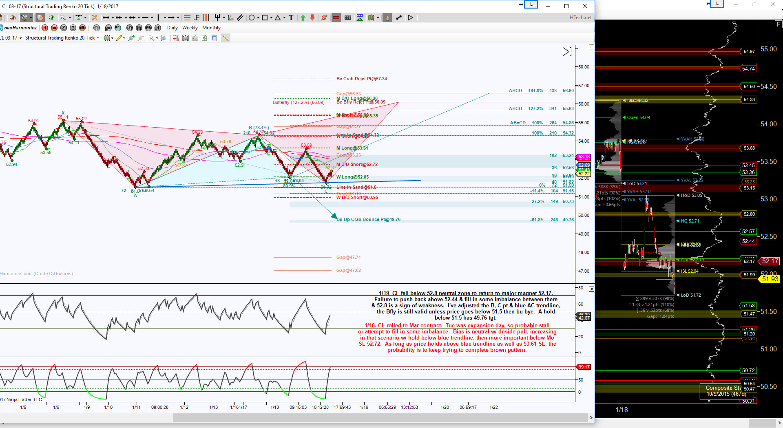Open Structural Trading Renko 20 Tick dropdown
Viewport: 783px width, 428px height.
click(62, 38)
